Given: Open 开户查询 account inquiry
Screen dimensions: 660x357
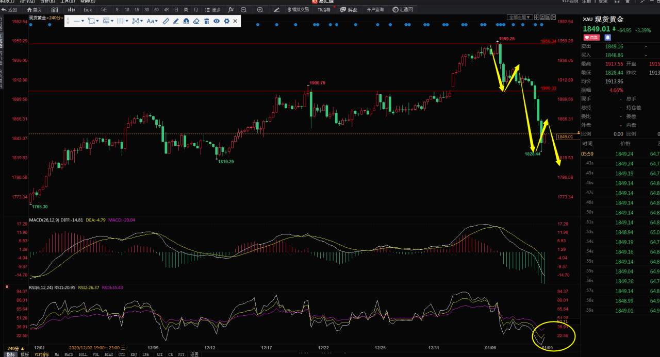Looking at the screenshot, I should pyautogui.click(x=375, y=10).
